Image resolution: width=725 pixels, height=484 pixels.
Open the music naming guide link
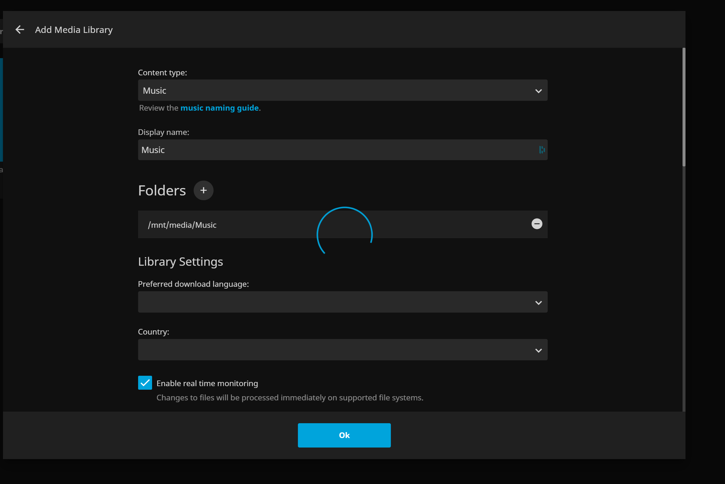pyautogui.click(x=219, y=108)
